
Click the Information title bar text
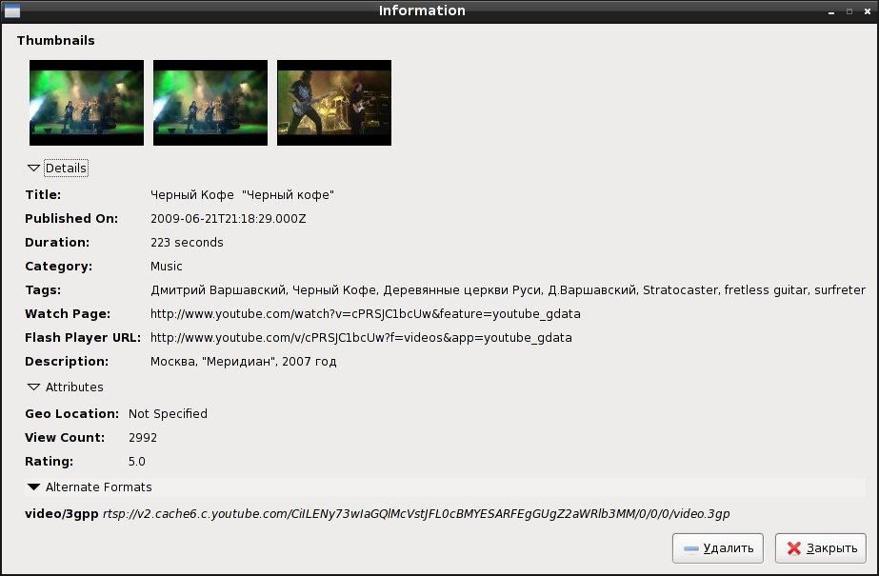(x=422, y=10)
